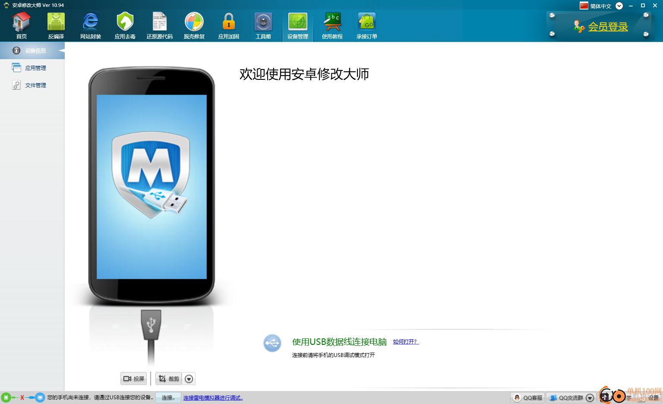
Task: Click the 连接.. button in status bar
Action: point(168,398)
